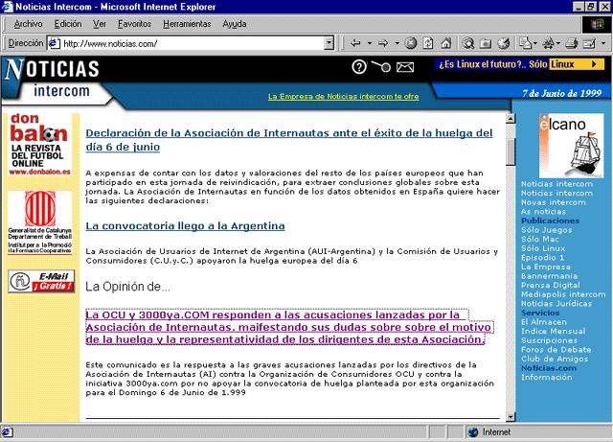This screenshot has height=442, width=613.
Task: Open Episodio 1 sidebar link
Action: click(542, 257)
